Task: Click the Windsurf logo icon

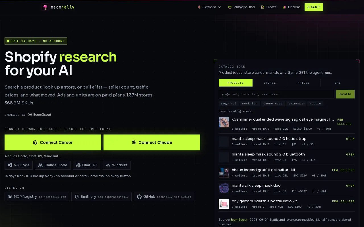Action: coord(108,165)
